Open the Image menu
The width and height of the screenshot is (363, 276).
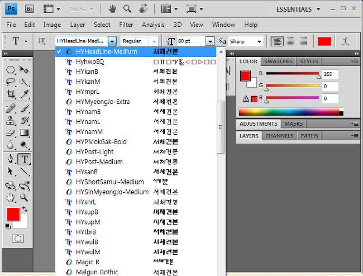pos(52,25)
